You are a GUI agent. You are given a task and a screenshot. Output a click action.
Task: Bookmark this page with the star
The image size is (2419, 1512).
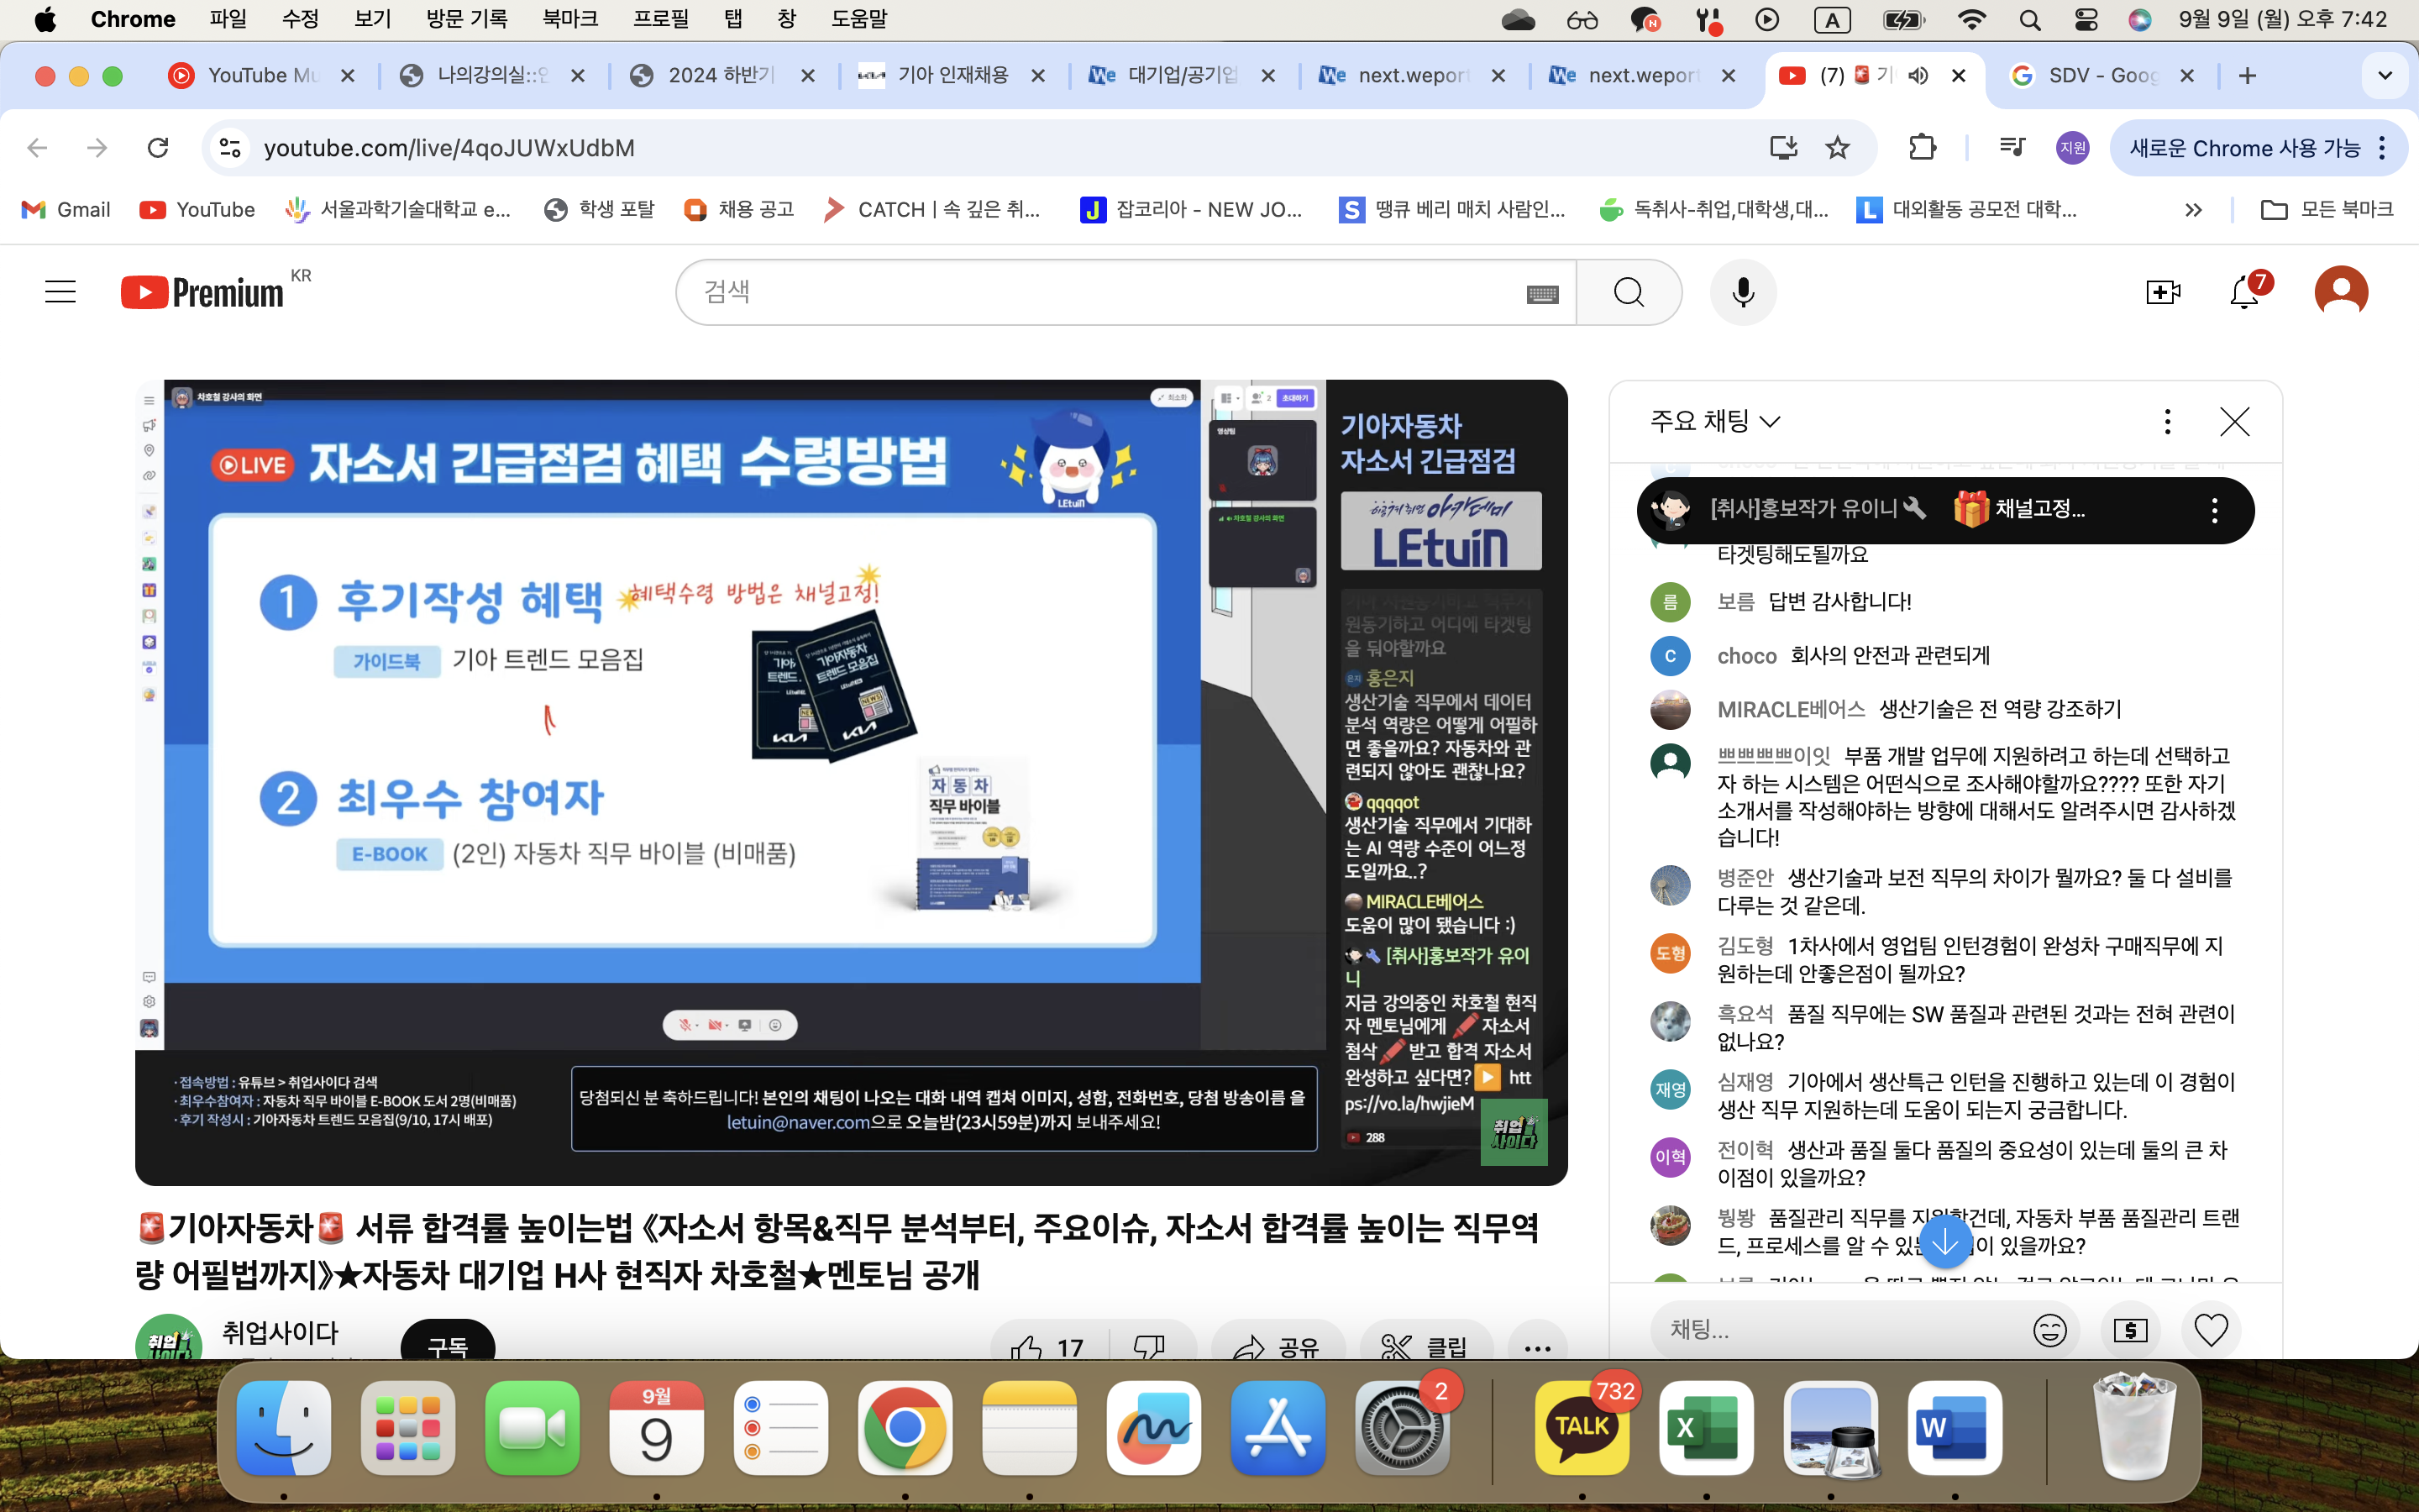(x=1837, y=148)
